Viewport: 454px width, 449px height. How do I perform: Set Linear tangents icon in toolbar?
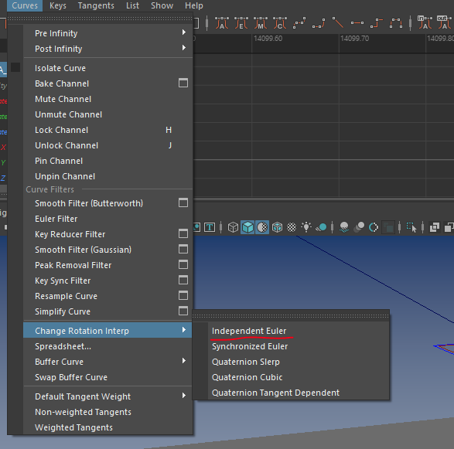point(338,22)
